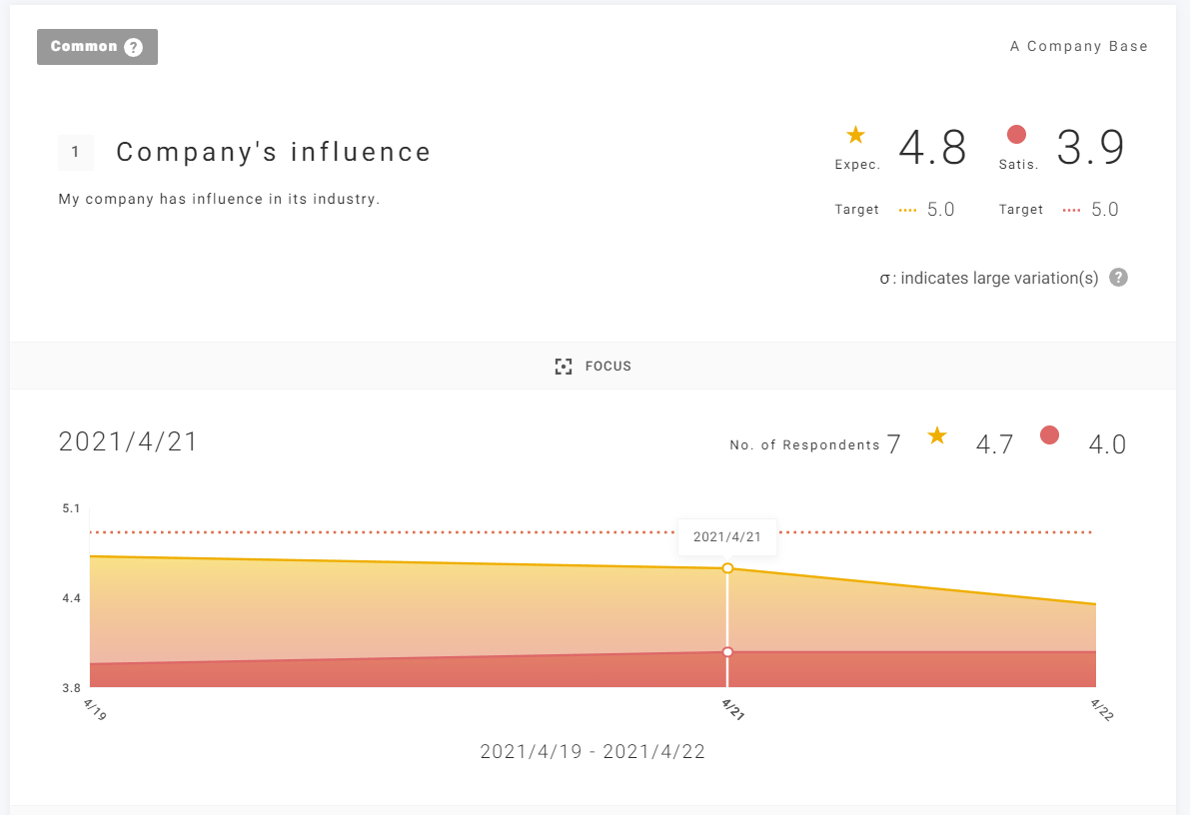Select the satisfaction data point on 4/21
Screen dimensions: 1190x815
pos(727,652)
